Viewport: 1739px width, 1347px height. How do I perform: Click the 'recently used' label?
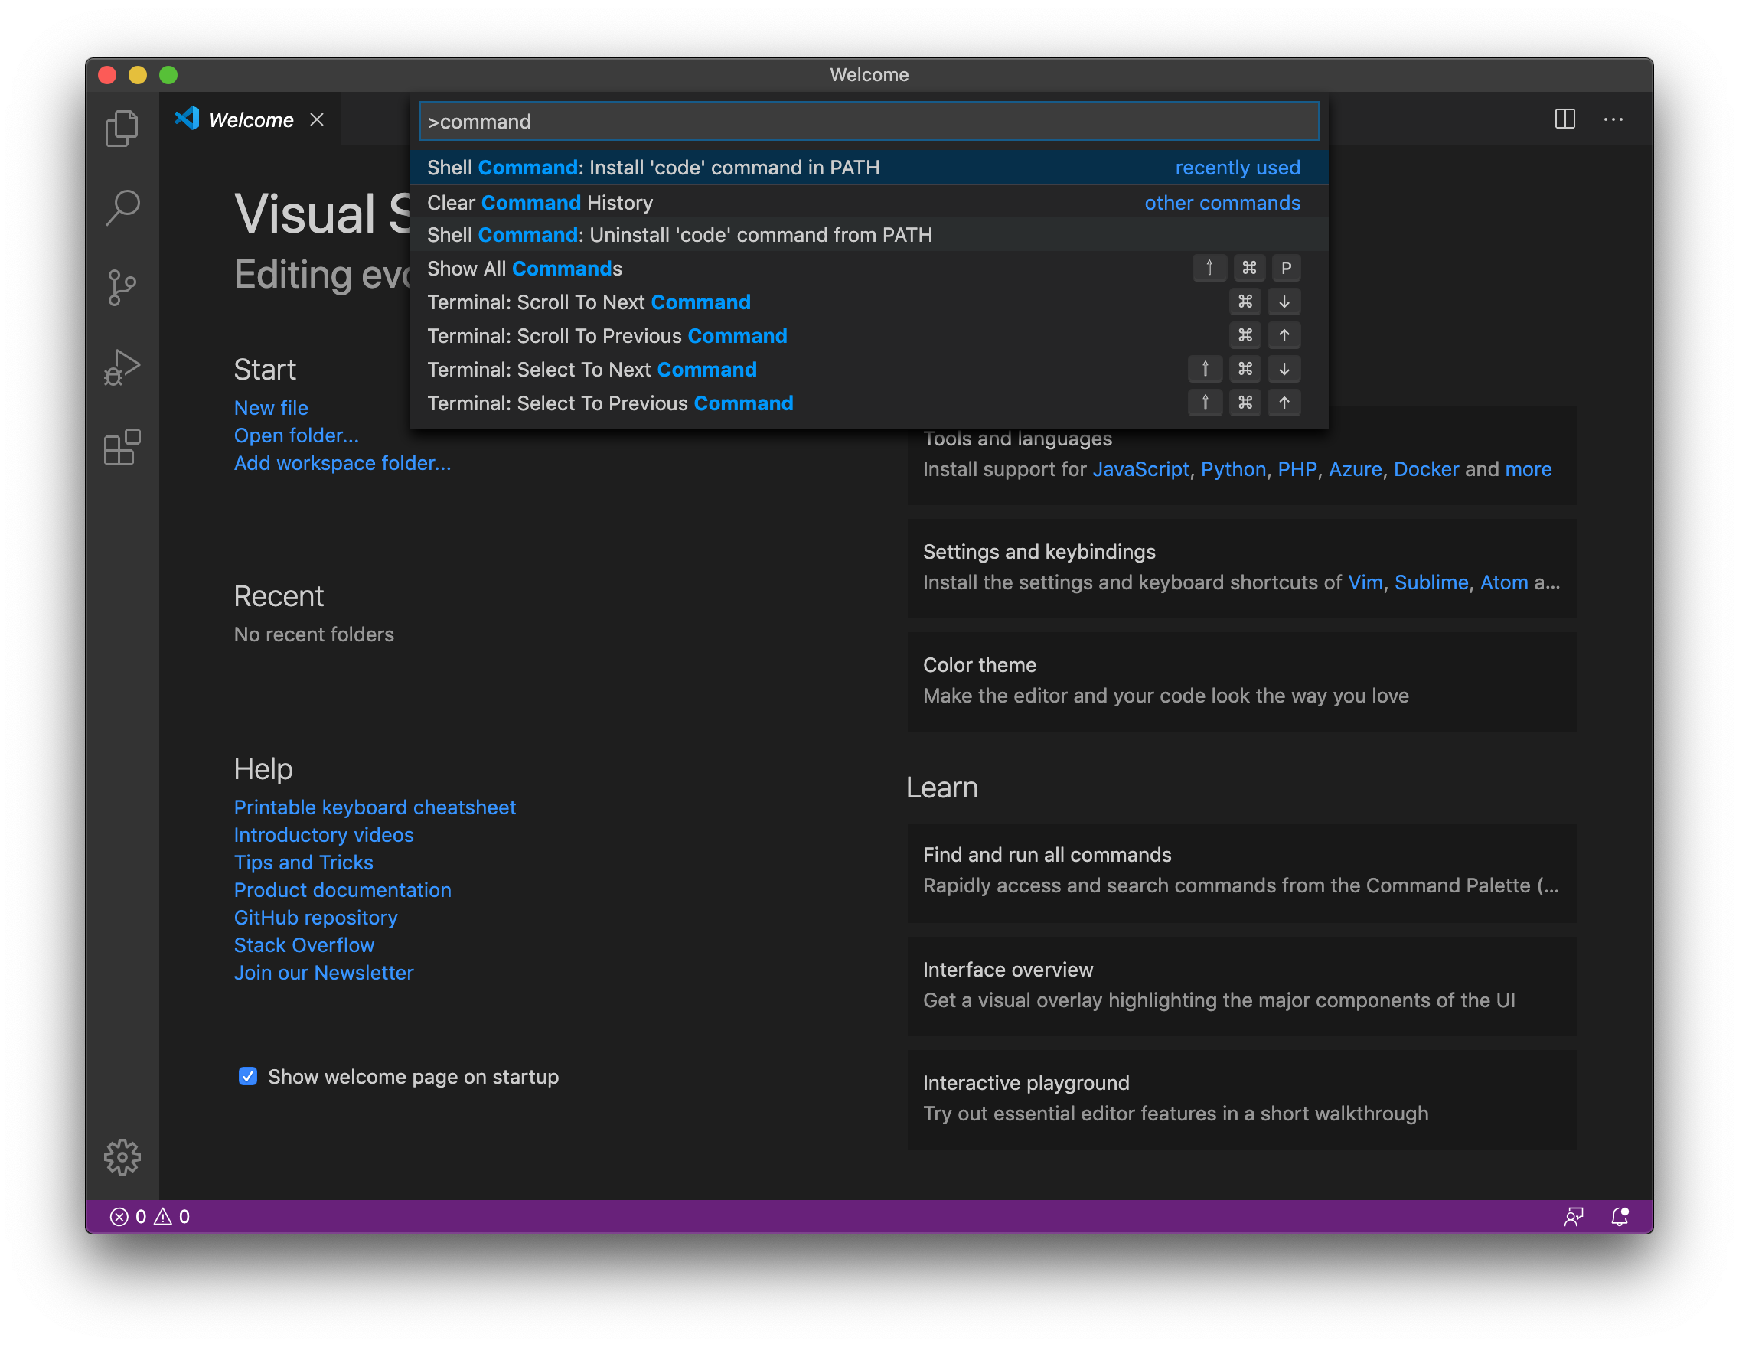click(1238, 167)
